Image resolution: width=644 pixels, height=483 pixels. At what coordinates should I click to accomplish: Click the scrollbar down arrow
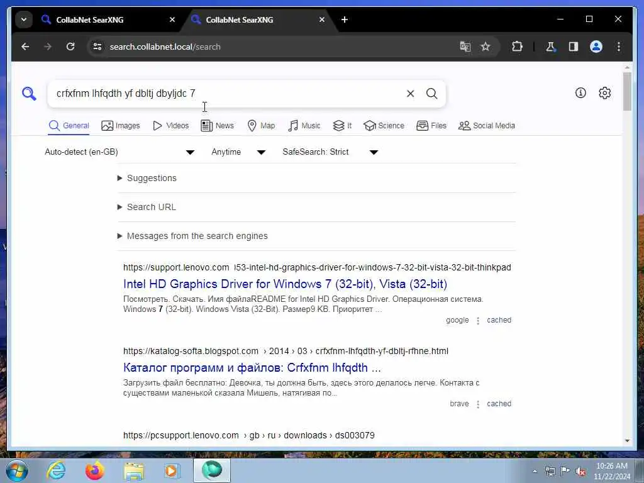[x=627, y=441]
